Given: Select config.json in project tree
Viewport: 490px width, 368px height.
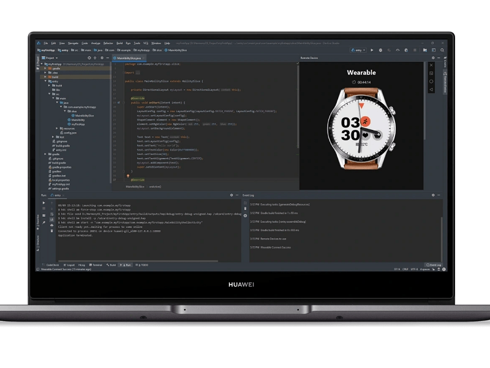Looking at the screenshot, I should point(68,132).
